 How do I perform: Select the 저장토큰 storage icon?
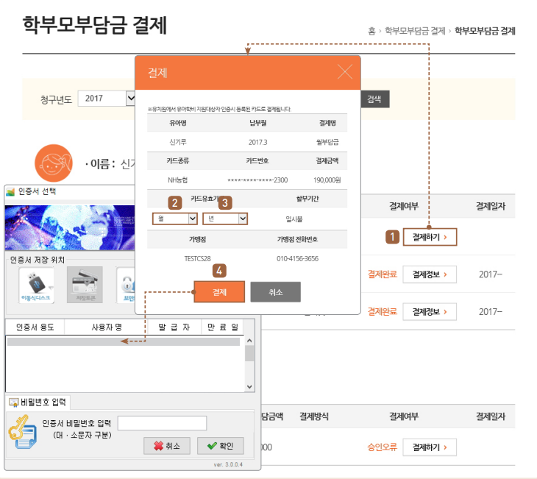(x=85, y=285)
